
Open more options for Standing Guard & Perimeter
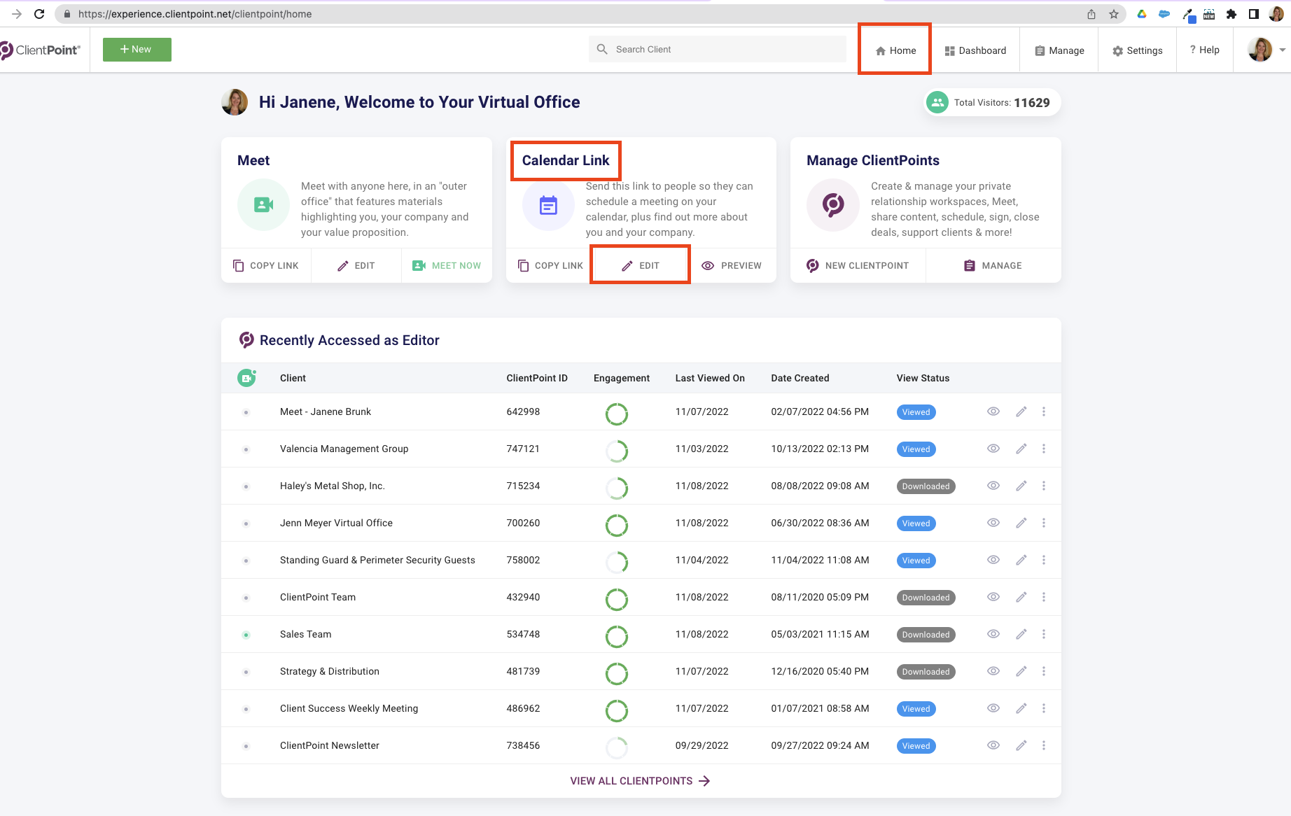(1044, 560)
